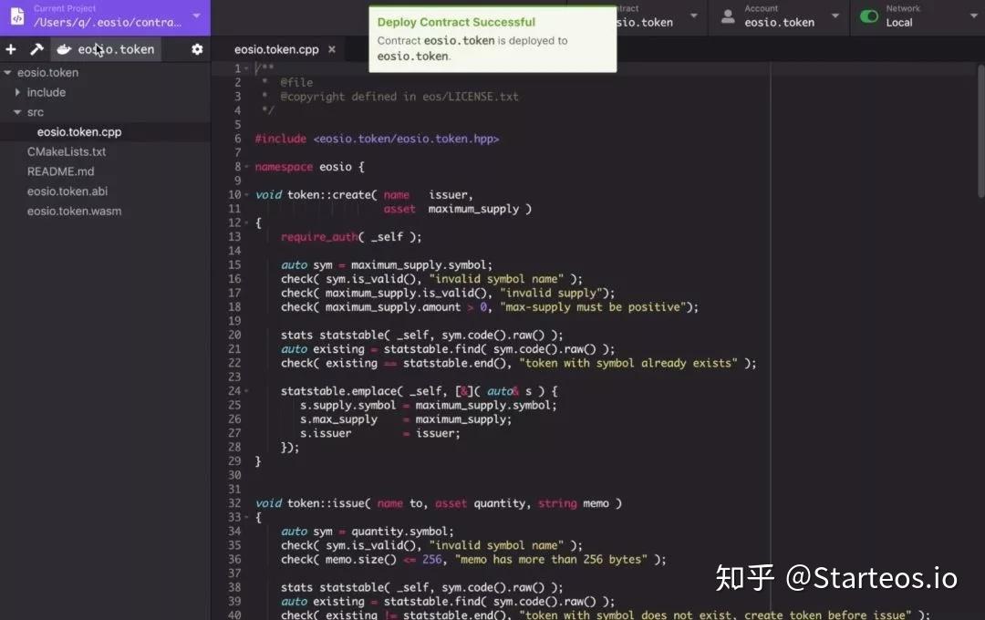Collapse the eosio.token project tree
This screenshot has height=620, width=985.
coord(9,72)
